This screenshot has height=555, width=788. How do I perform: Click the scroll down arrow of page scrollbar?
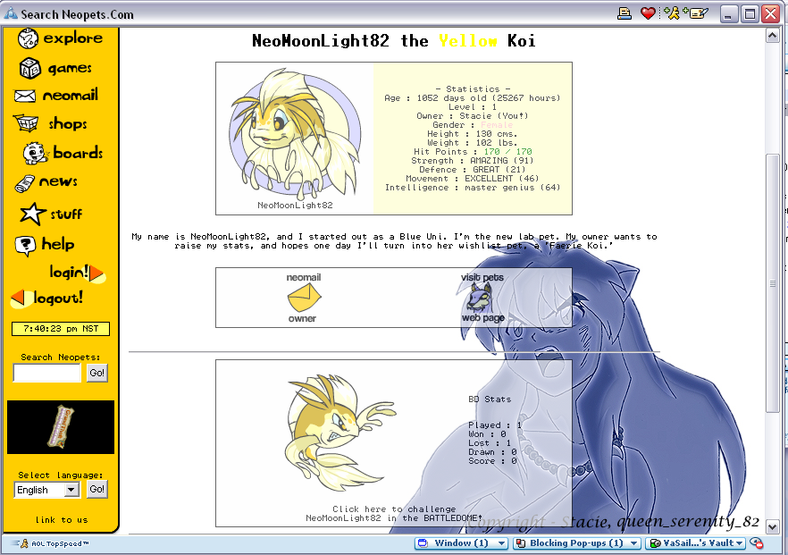pos(772,527)
